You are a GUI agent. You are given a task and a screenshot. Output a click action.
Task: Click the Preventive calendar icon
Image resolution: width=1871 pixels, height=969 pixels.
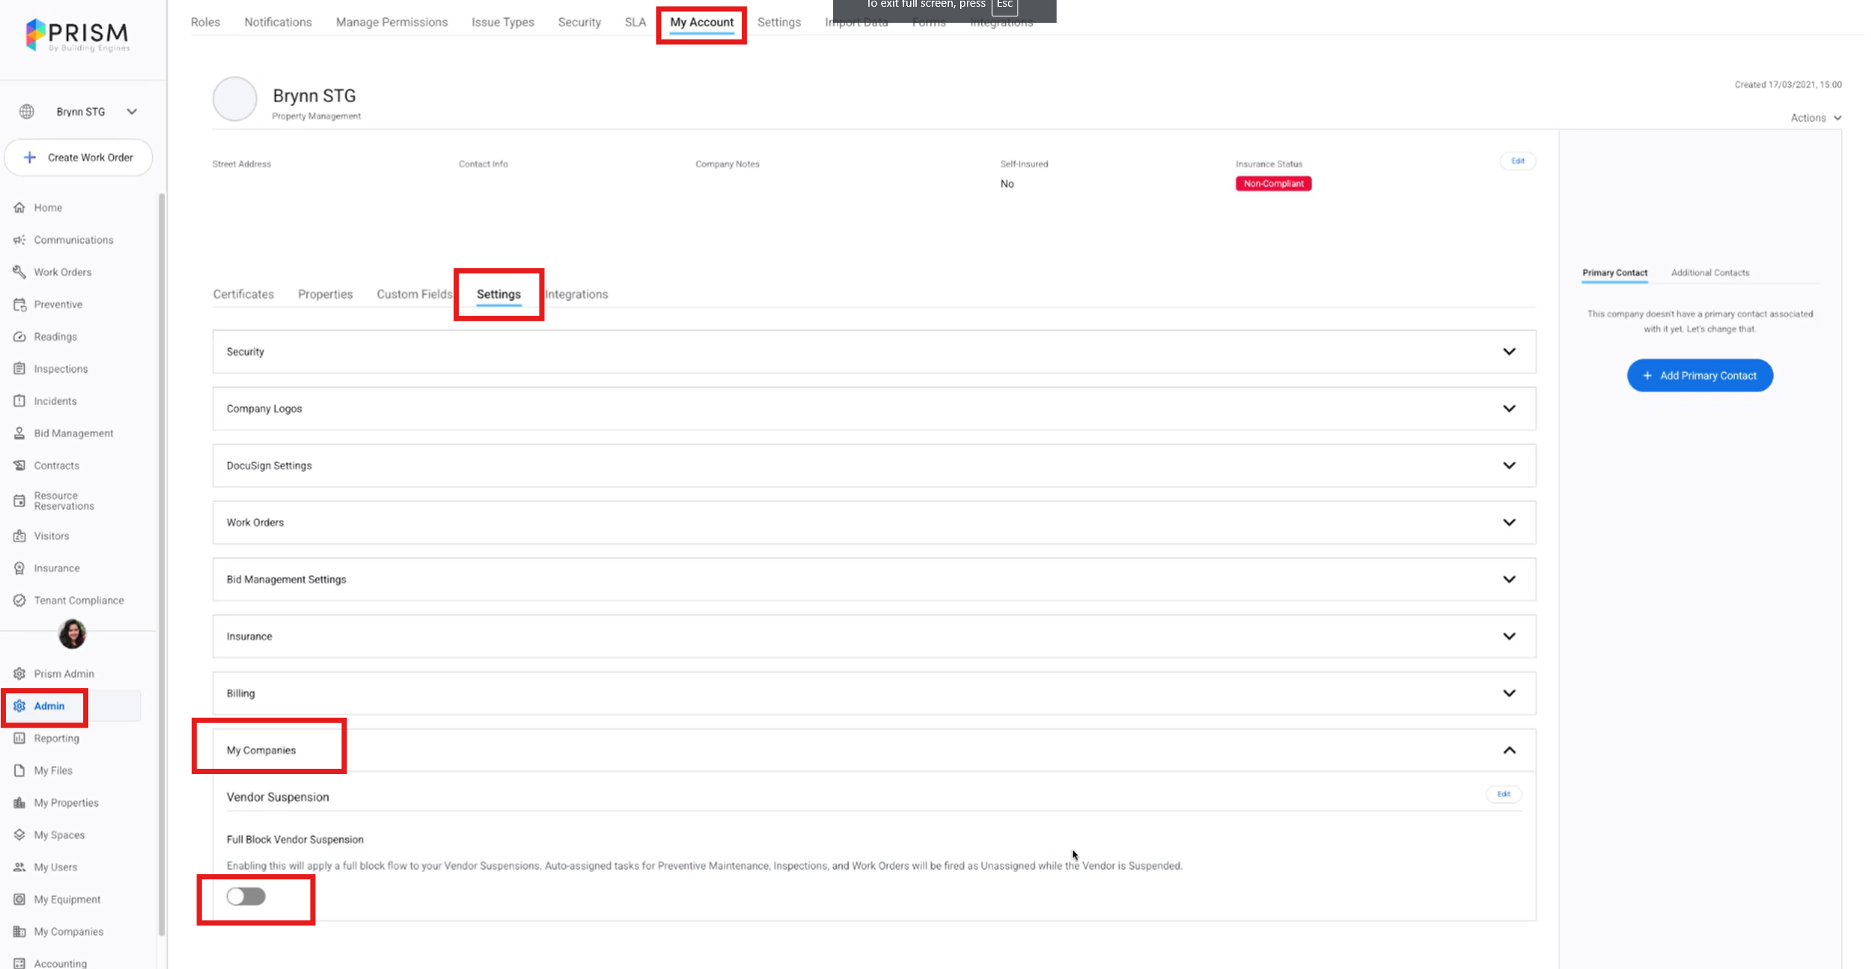pyautogui.click(x=19, y=304)
